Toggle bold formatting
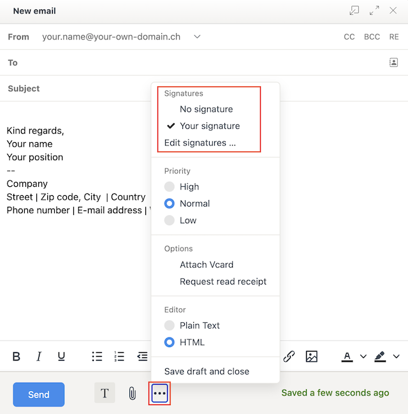 17,357
